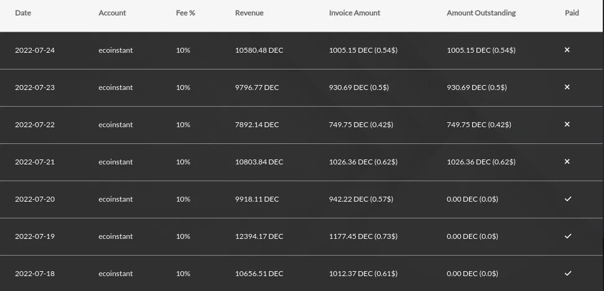Click the Amount Outstanding column header
Screen dimensions: 604x291
click(481, 13)
